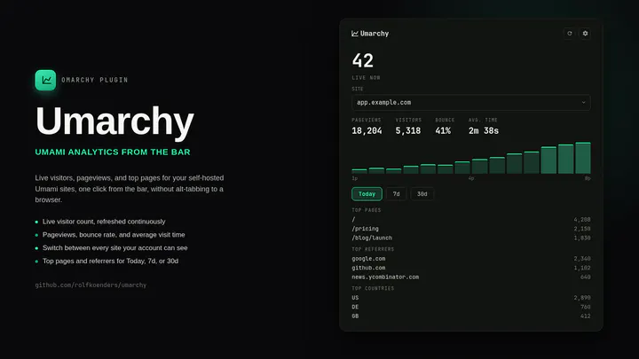
Task: Select the GB country row
Action: pos(470,316)
